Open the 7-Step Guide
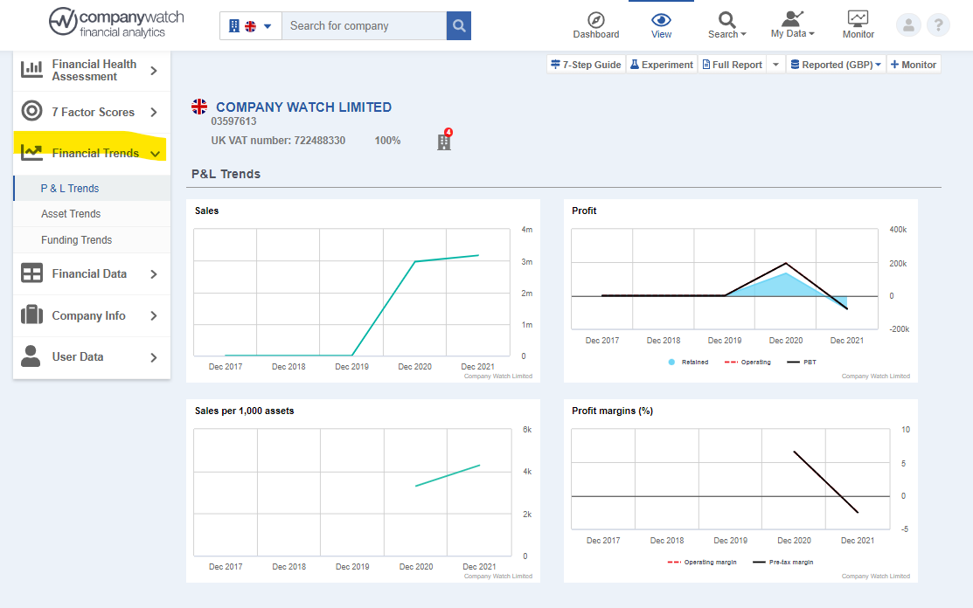Screen dimensions: 973x608 [586, 65]
